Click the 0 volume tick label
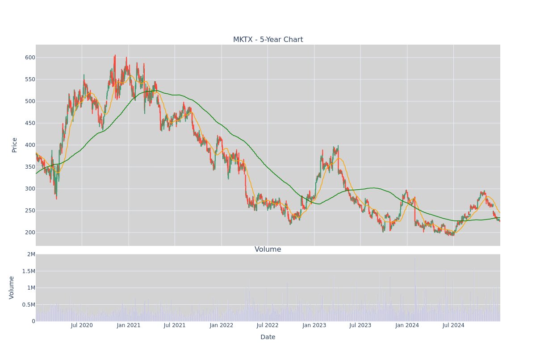536x357 pixels. click(x=33, y=321)
